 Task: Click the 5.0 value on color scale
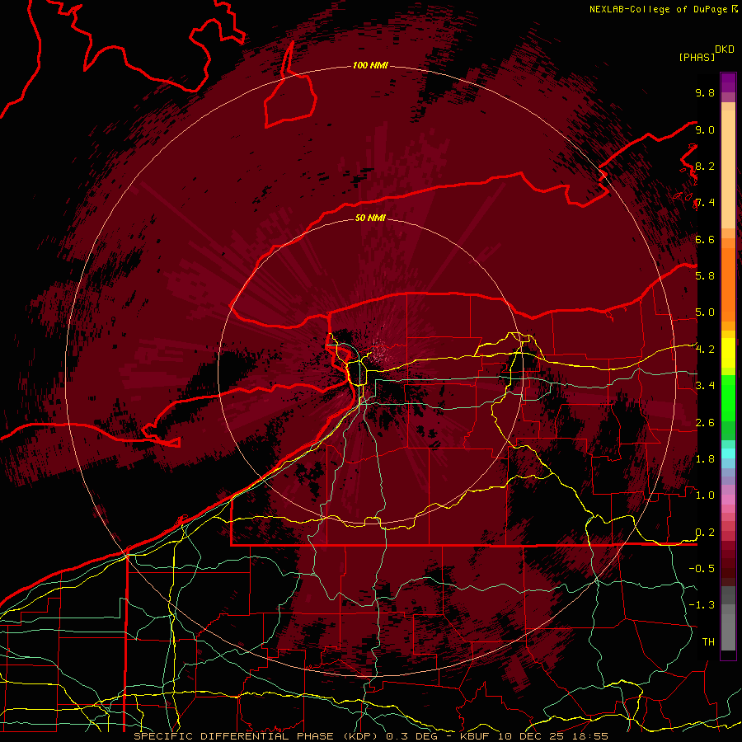(705, 312)
